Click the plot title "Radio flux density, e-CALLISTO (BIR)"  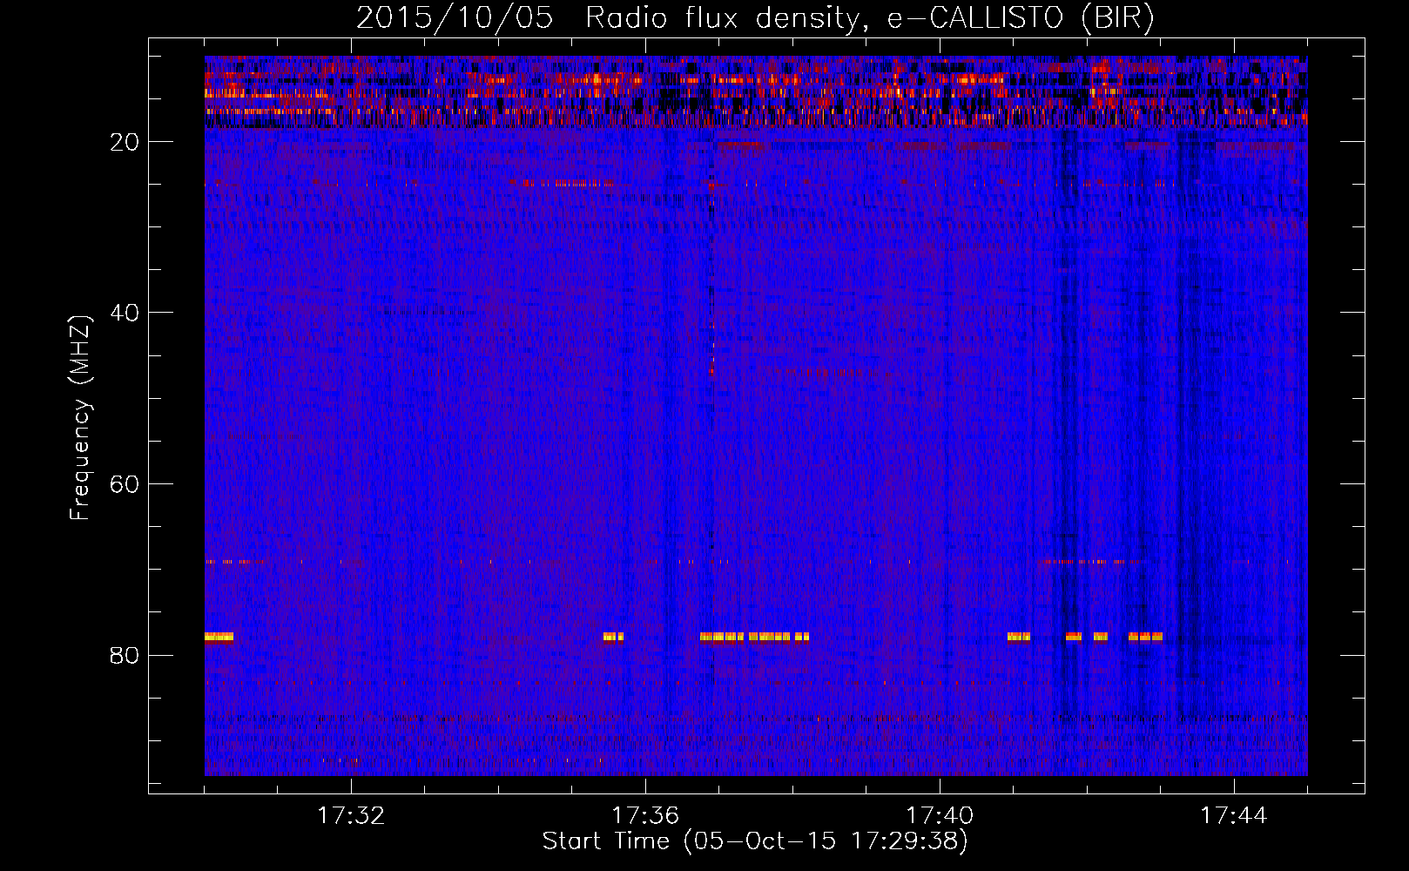[869, 18]
